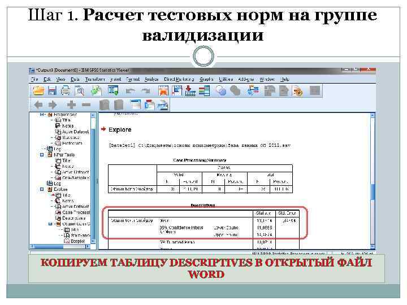Click the Select Last Output icon
Screen dimensions: 407x305
point(253,91)
